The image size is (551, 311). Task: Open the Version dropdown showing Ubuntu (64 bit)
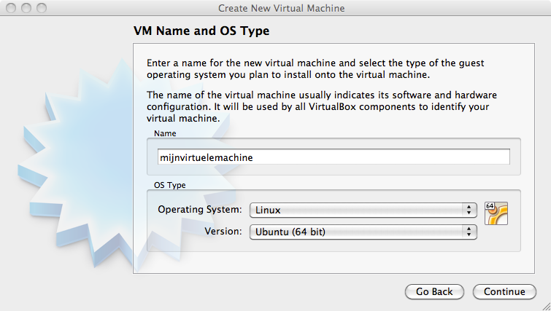pyautogui.click(x=363, y=232)
